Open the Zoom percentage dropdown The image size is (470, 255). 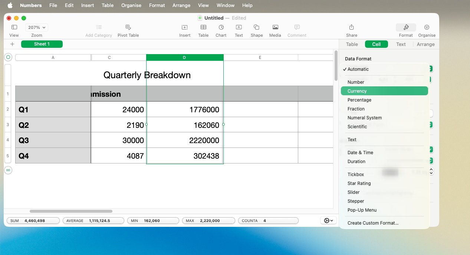(36, 27)
